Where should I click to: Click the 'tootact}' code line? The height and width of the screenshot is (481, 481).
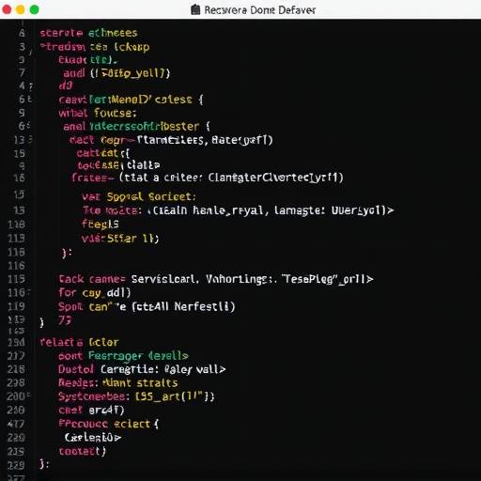point(83,451)
